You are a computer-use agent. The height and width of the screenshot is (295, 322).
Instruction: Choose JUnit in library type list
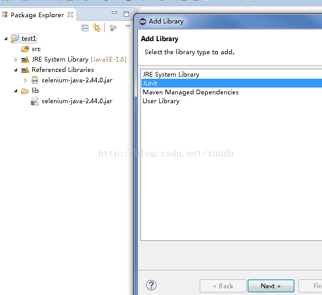(231, 83)
